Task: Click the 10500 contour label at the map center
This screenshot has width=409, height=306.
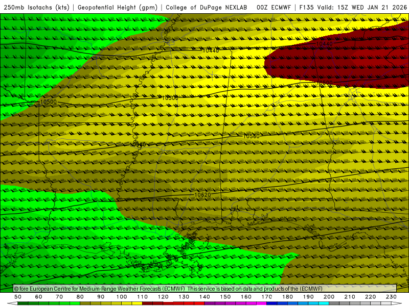Action: click(x=170, y=98)
